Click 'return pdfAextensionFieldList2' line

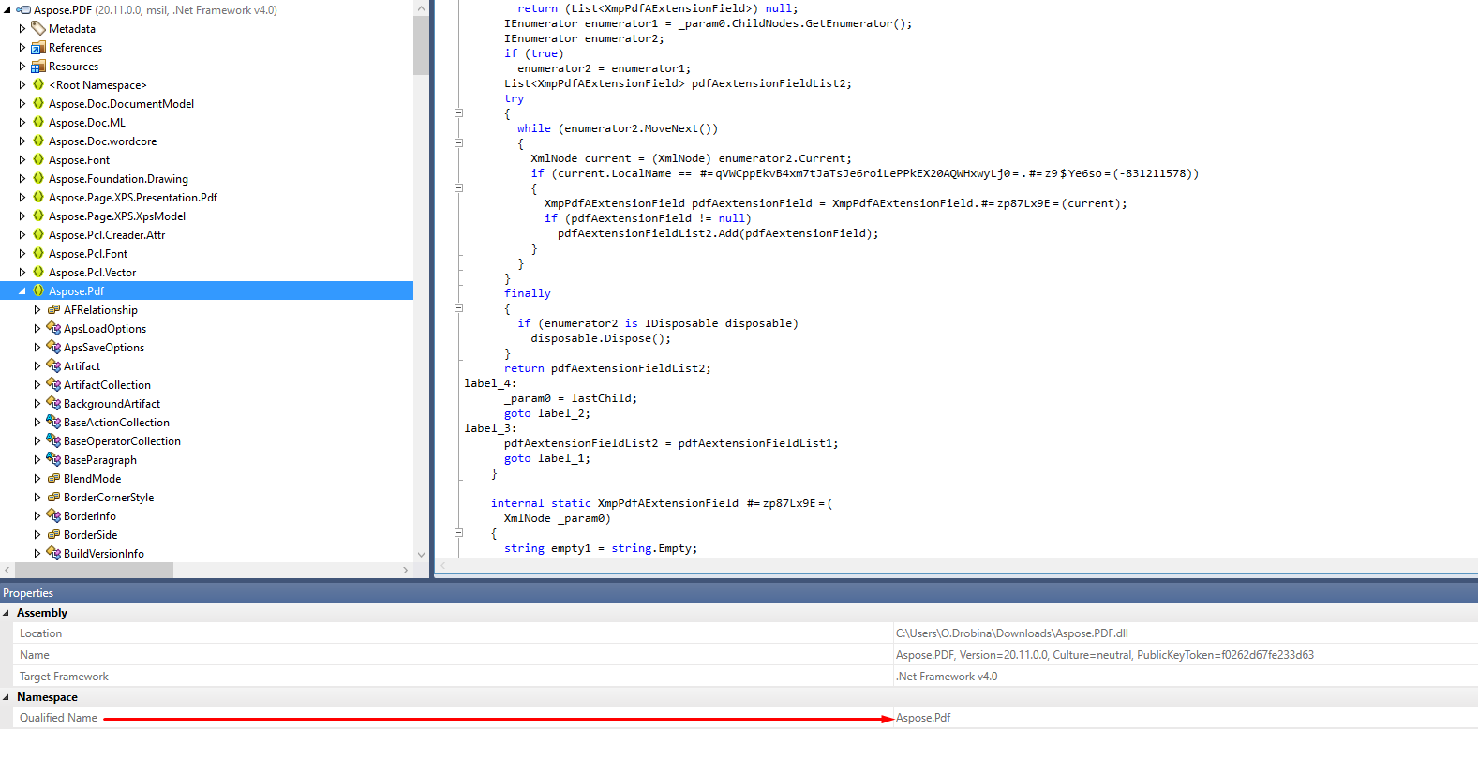click(x=607, y=368)
